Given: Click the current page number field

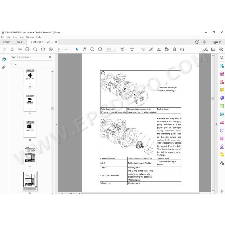Looking at the screenshot, I should (x=59, y=50).
